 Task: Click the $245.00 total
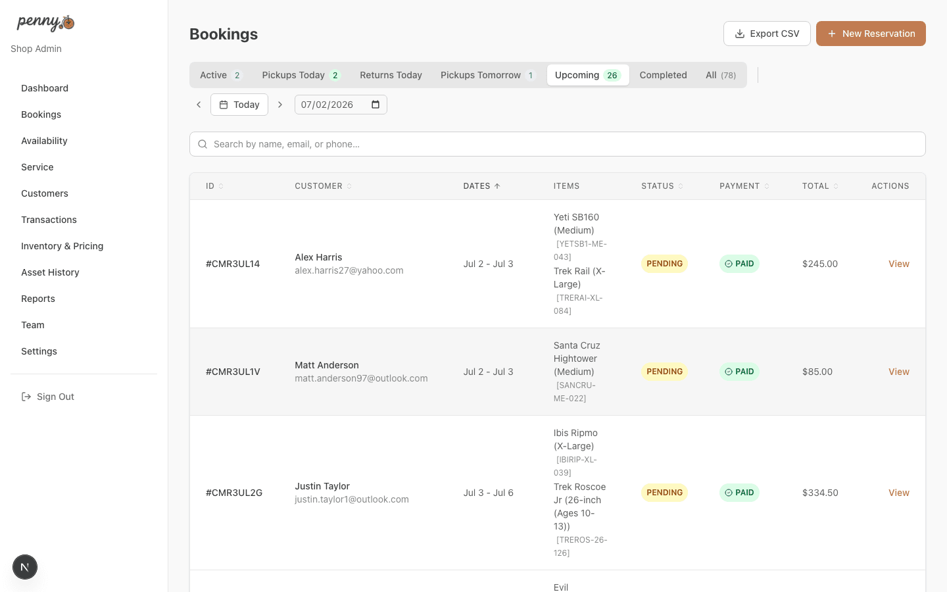click(x=820, y=264)
